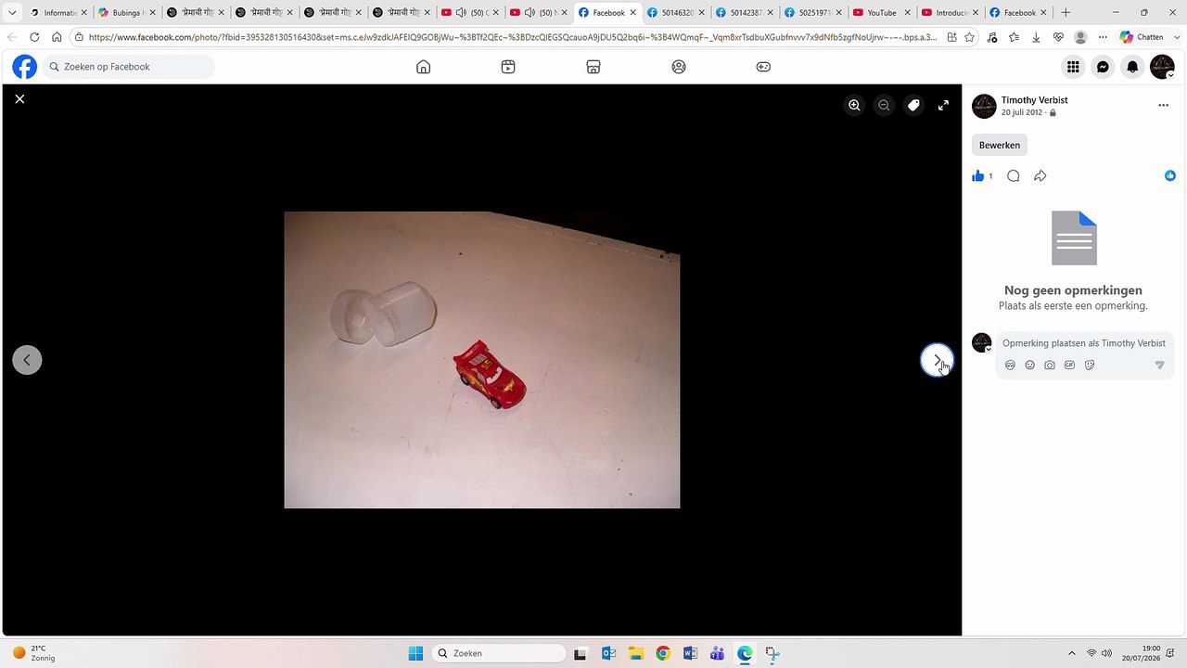The width and height of the screenshot is (1187, 668).
Task: Switch to the YouTube browser tab
Action: pos(881,13)
